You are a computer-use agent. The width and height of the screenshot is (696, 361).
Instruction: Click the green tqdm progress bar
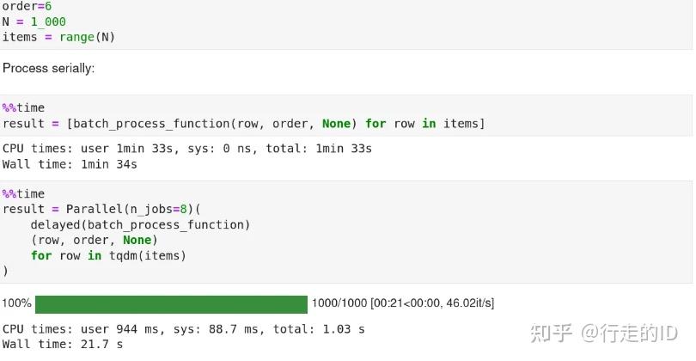click(x=171, y=304)
